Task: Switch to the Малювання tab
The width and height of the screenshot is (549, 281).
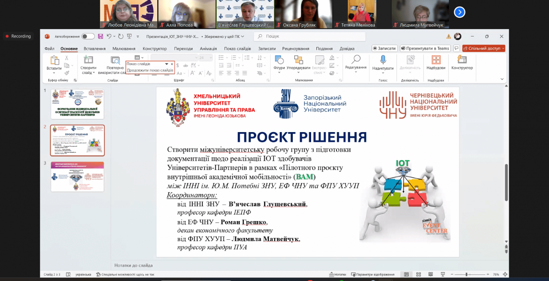Action: (x=124, y=49)
